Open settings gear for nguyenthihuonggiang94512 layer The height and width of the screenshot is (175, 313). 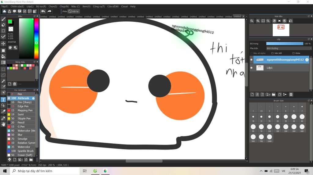pos(307,60)
